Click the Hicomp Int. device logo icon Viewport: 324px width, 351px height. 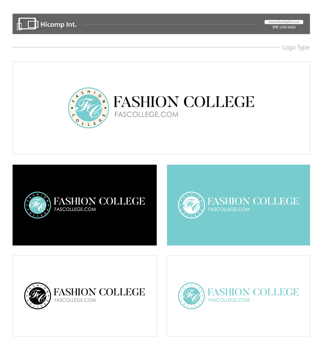[x=28, y=24]
